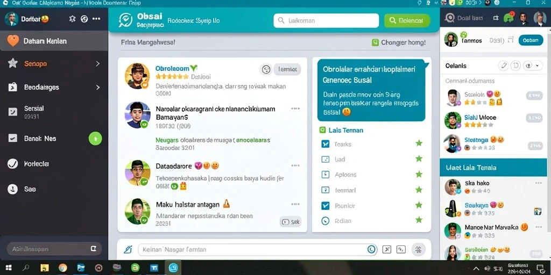Click the teal Obrolalar announcement bubble
This screenshot has height=275, width=551.
[371, 90]
